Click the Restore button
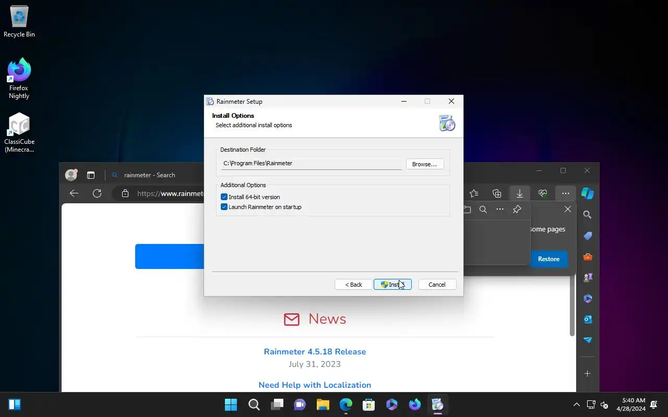This screenshot has width=668, height=417. pos(548,259)
